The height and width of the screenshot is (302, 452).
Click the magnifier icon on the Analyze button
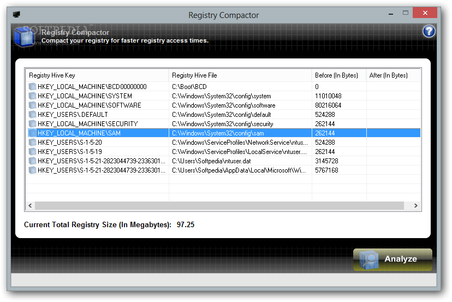coord(368,260)
